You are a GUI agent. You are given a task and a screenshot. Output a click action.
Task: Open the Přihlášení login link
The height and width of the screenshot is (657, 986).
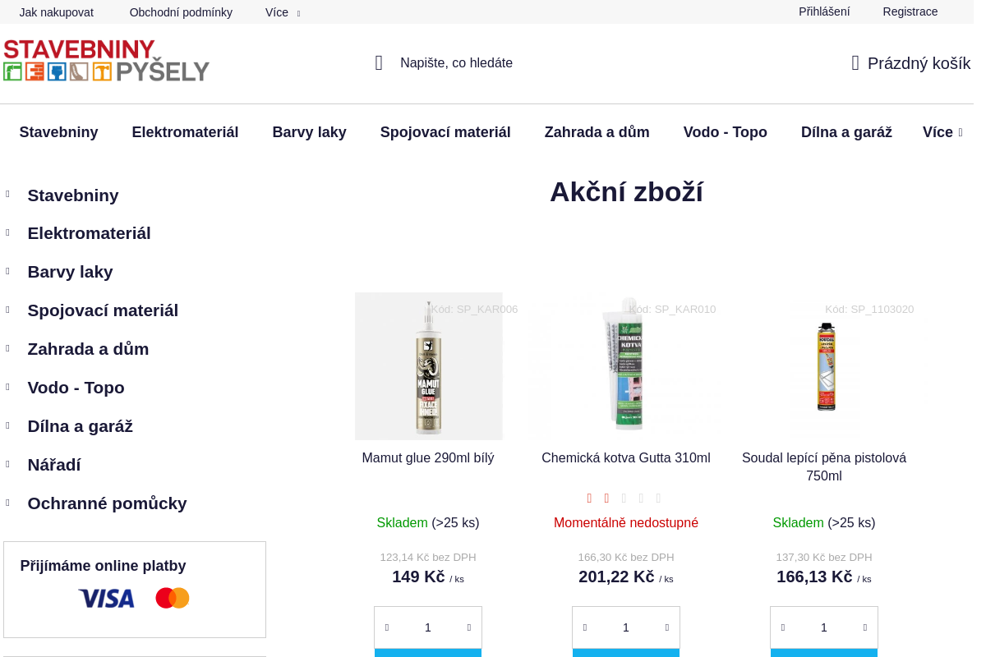[824, 11]
